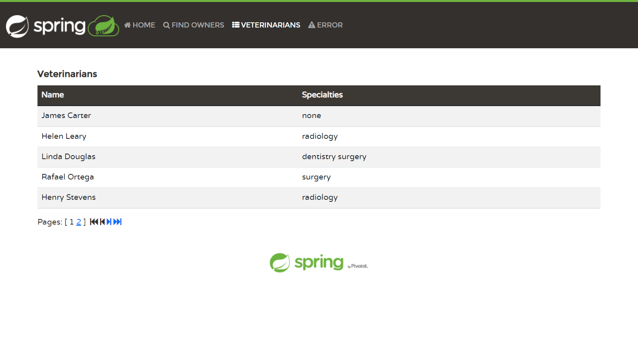Select the Veterinarians nav item

266,25
